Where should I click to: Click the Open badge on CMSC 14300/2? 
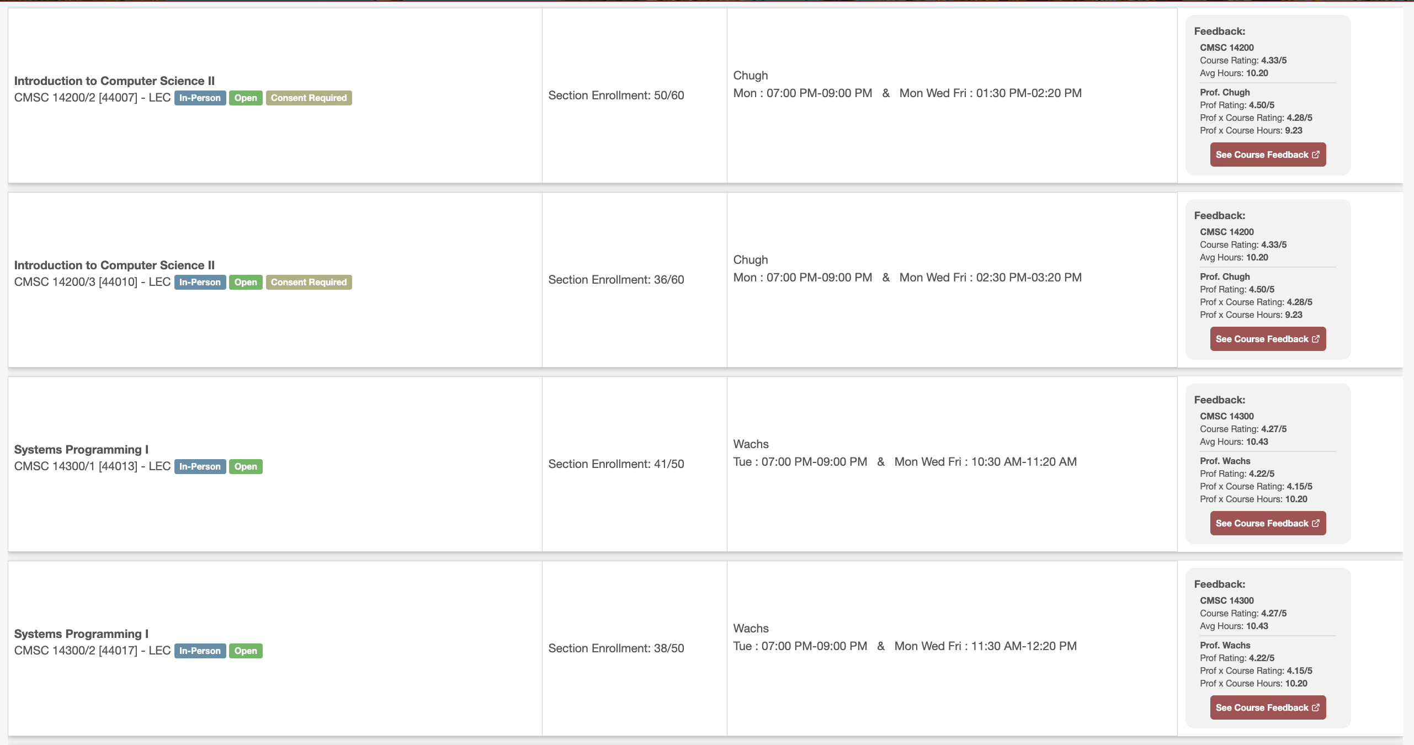(x=246, y=651)
